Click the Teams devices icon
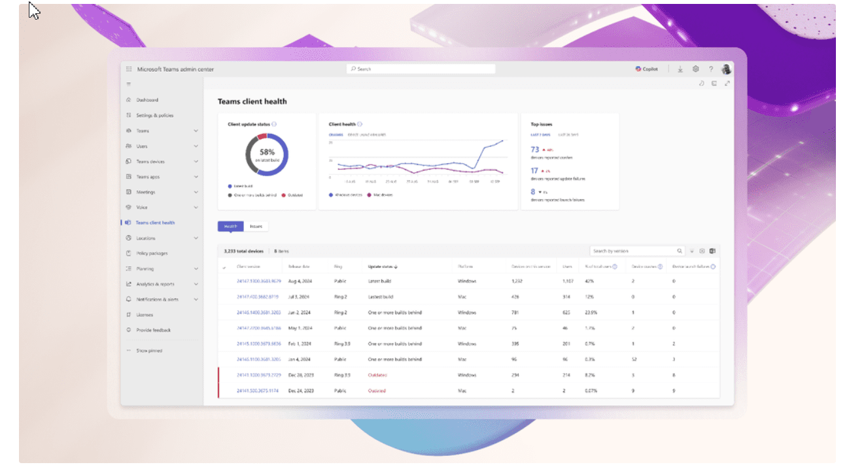Viewport: 849px width, 469px height. click(x=129, y=161)
